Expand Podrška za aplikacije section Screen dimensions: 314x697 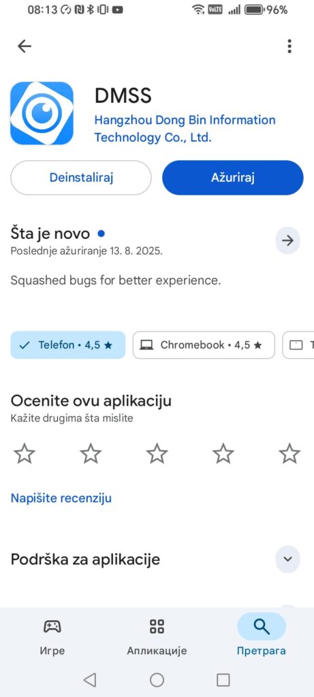(x=287, y=559)
